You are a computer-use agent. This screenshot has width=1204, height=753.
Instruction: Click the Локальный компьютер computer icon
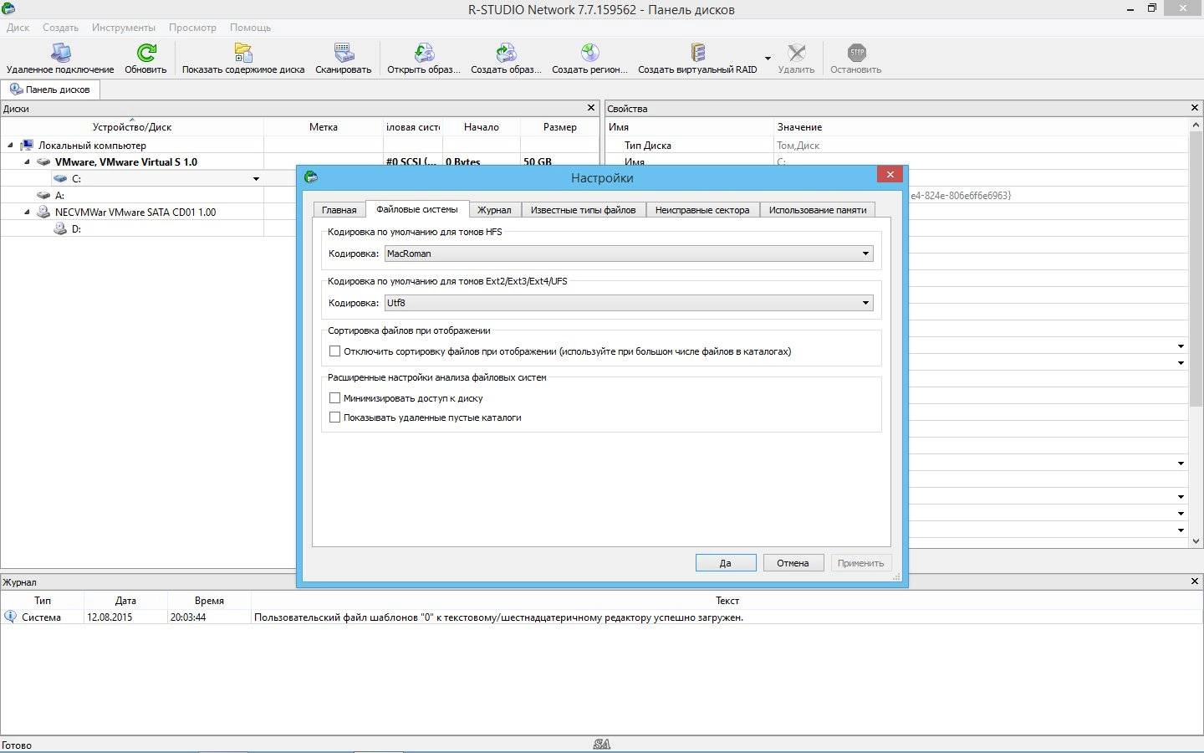point(27,146)
